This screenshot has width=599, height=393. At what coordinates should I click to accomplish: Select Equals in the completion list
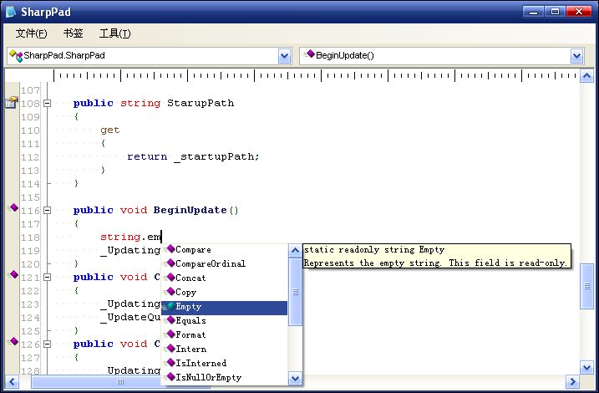pos(224,321)
